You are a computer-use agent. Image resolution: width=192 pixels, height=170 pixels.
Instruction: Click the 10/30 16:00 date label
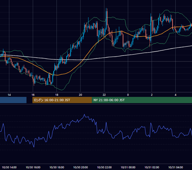(x=33, y=167)
